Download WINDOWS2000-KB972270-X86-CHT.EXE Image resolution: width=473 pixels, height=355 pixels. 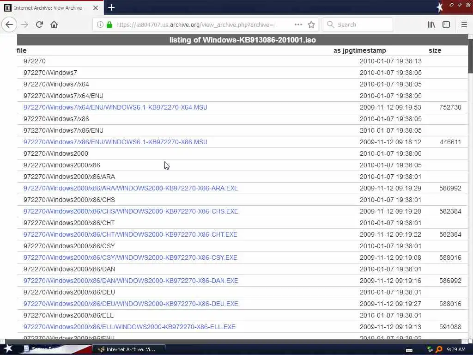pyautogui.click(x=130, y=234)
